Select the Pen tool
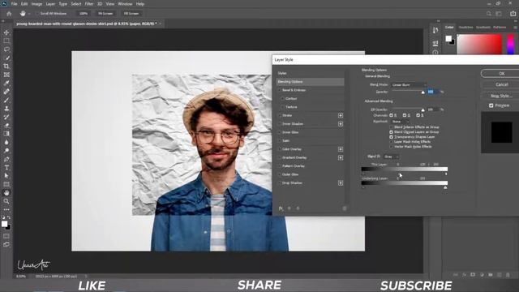The height and width of the screenshot is (292, 519). pos(6,159)
